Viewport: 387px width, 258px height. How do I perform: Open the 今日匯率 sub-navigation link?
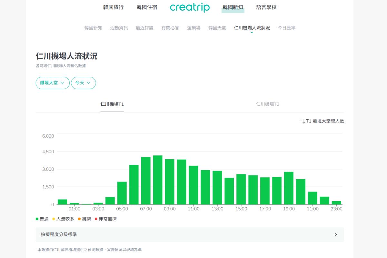286,28
